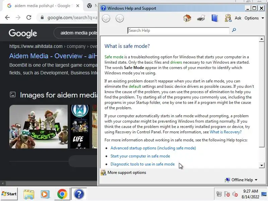Open the Browse Help book icon
The width and height of the screenshot is (268, 201).
[215, 18]
